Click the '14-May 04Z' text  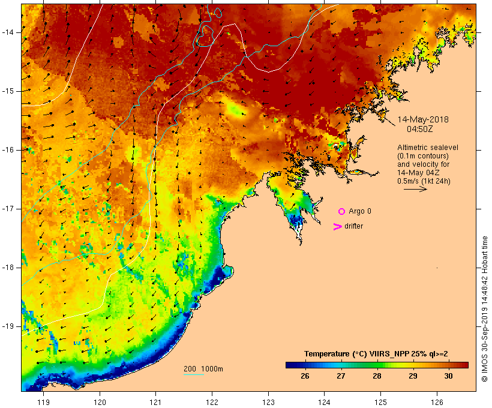tap(418, 173)
